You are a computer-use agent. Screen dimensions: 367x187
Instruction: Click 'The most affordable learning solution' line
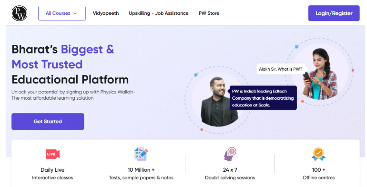coord(52,98)
